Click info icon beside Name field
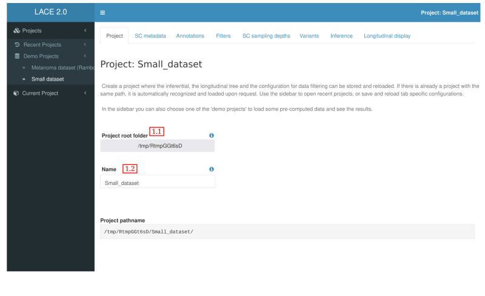The image size is (485, 296). pos(212,169)
